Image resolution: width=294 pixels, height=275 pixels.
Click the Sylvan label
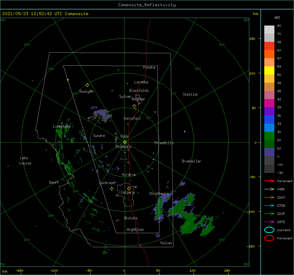(x=125, y=96)
